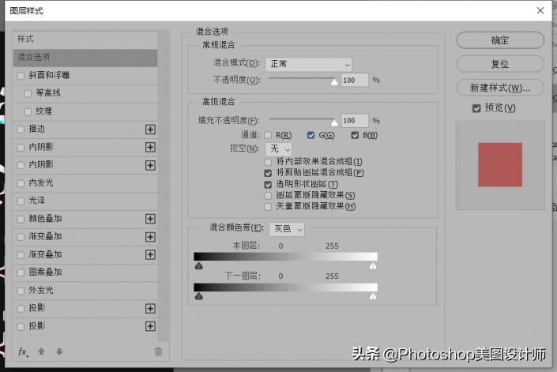Enable the 纹理 checkbox

pos(28,112)
